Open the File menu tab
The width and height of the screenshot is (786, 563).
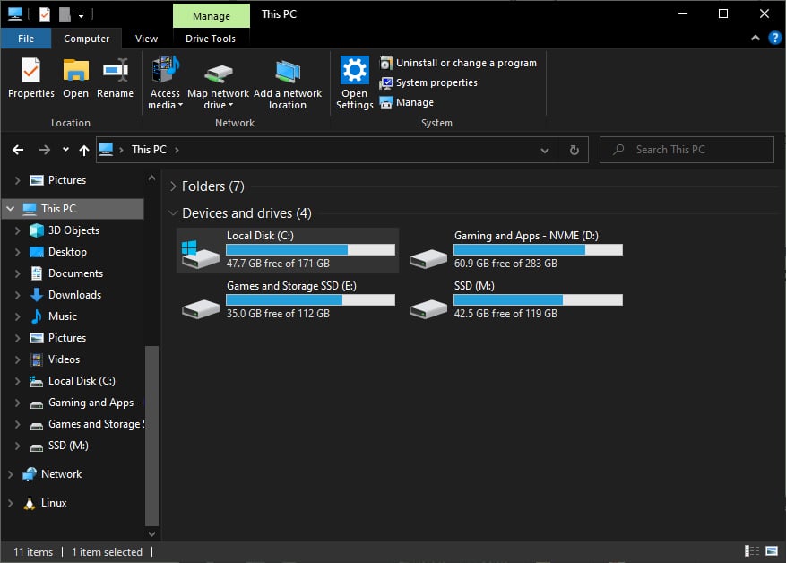(x=26, y=39)
